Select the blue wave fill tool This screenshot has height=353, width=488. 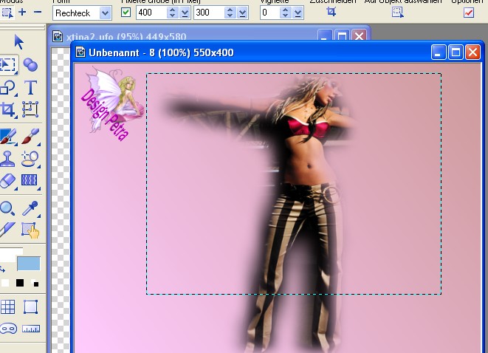[30, 180]
